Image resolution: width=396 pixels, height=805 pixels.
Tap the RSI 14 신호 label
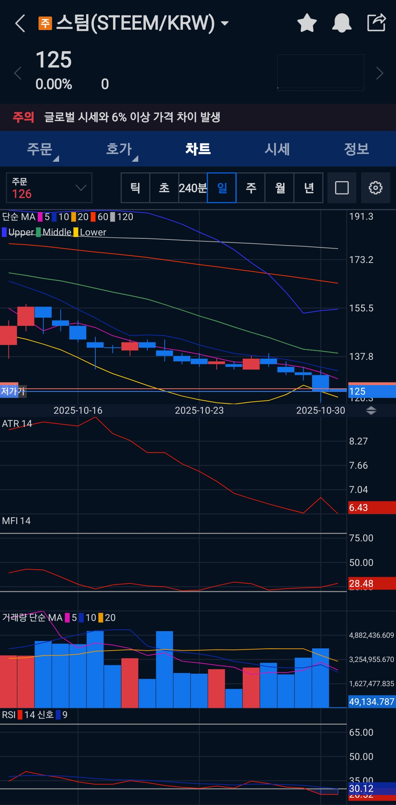point(27,715)
